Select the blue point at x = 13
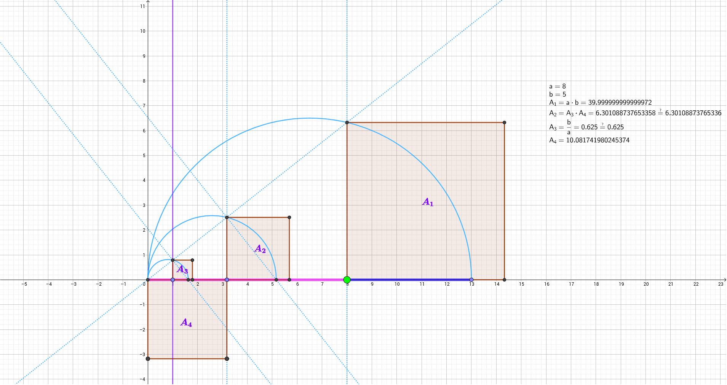 [471, 280]
